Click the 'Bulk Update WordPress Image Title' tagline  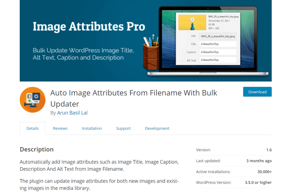[x=83, y=54]
